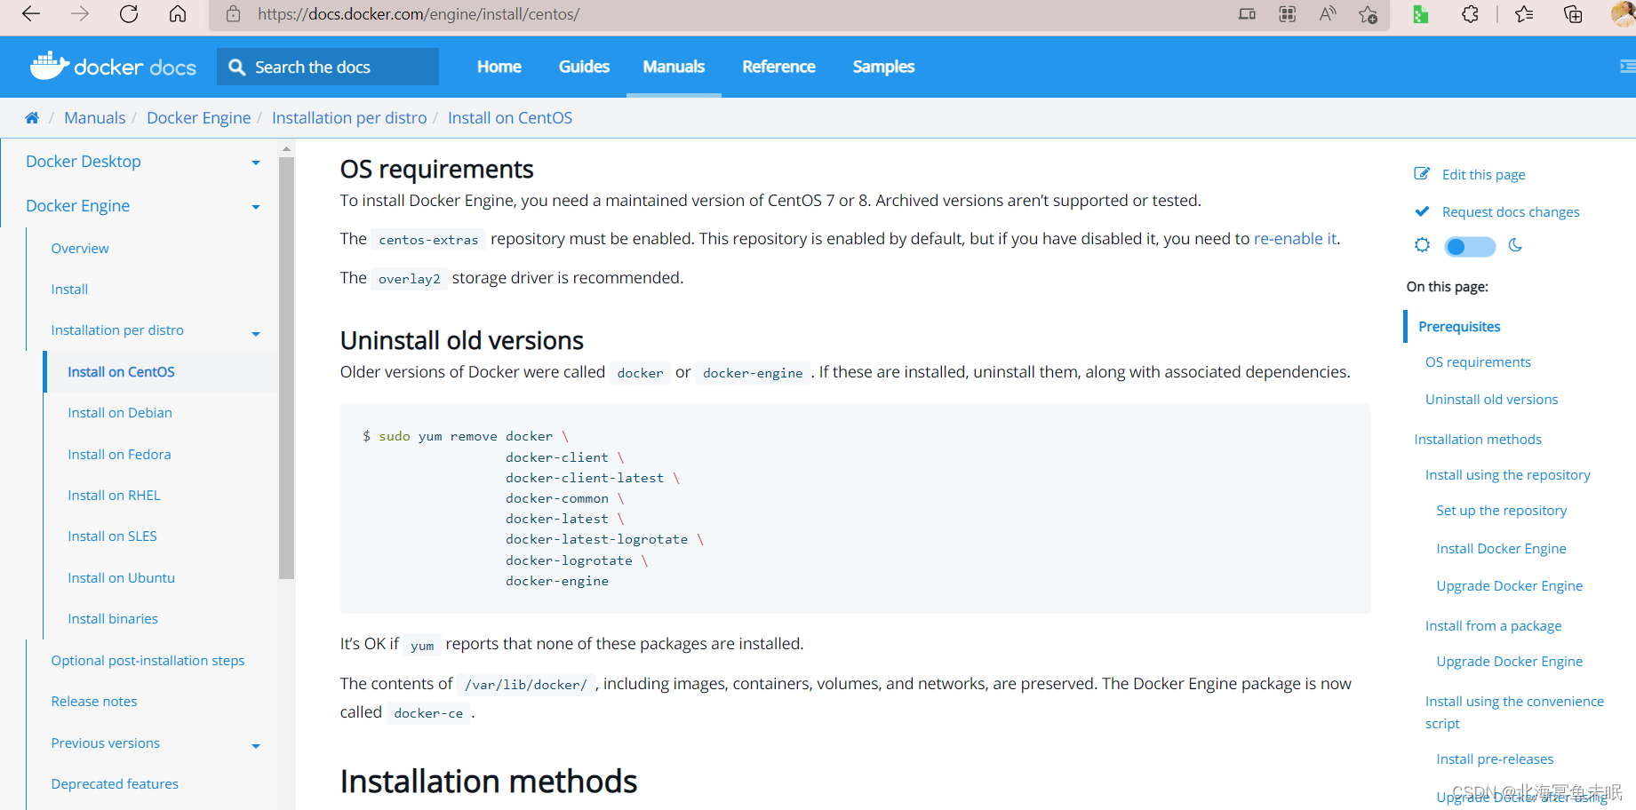Click the sidebar scrollbar thumb

pyautogui.click(x=286, y=369)
